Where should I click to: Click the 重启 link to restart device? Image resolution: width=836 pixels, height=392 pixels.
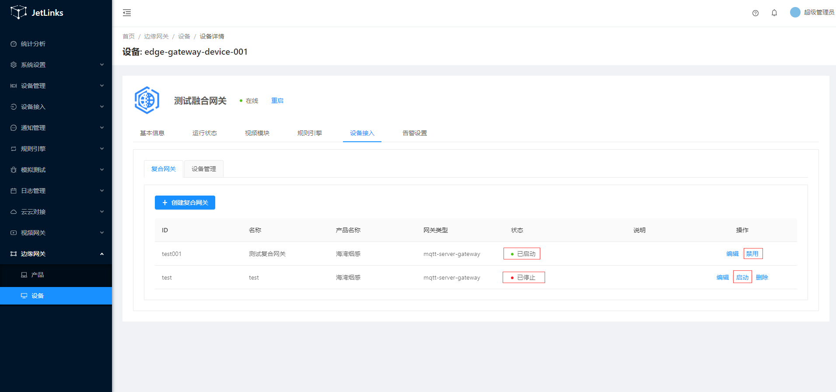coord(277,101)
